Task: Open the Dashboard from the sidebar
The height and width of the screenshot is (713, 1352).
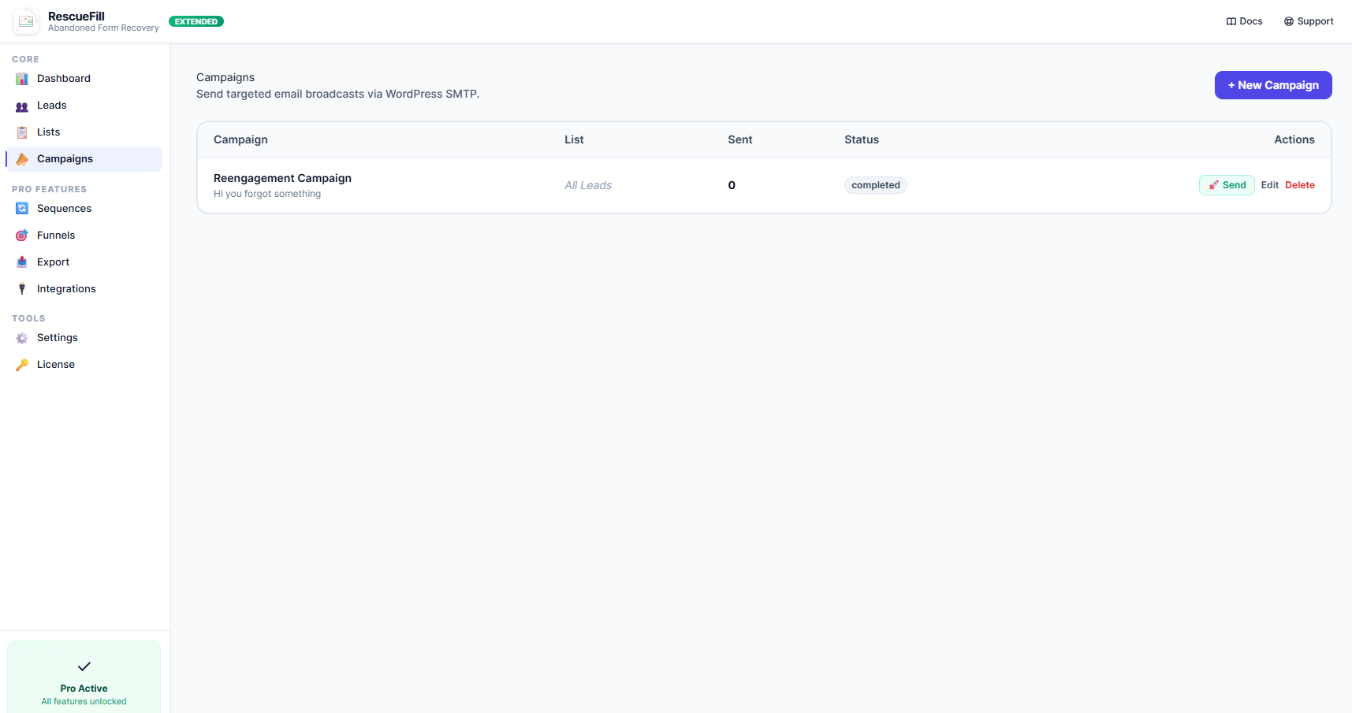Action: tap(21, 78)
